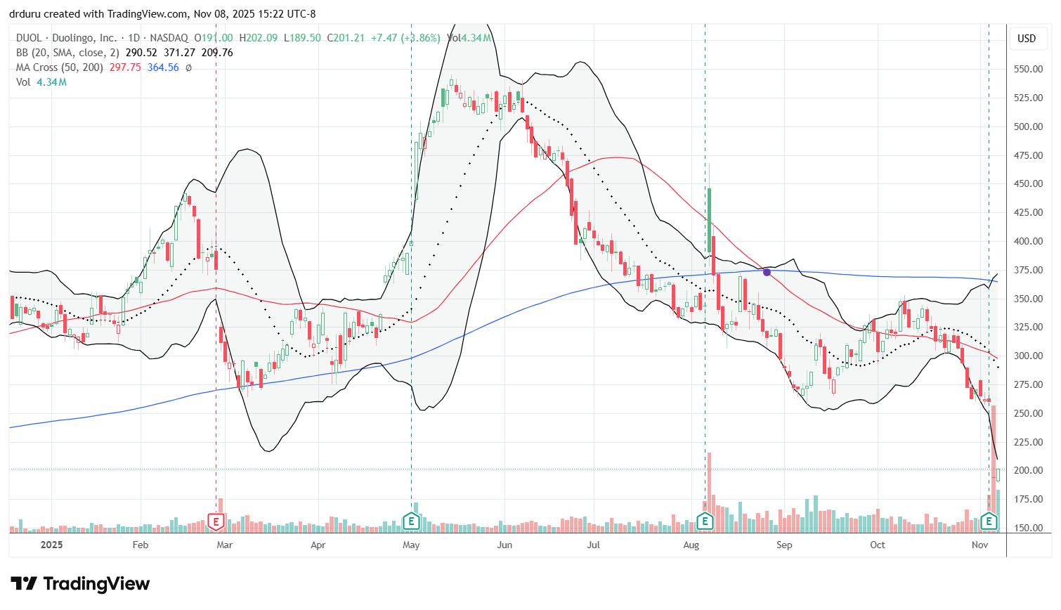Click the ø symbol in MA Cross legend
Screen dimensions: 1061x610
click(x=189, y=67)
